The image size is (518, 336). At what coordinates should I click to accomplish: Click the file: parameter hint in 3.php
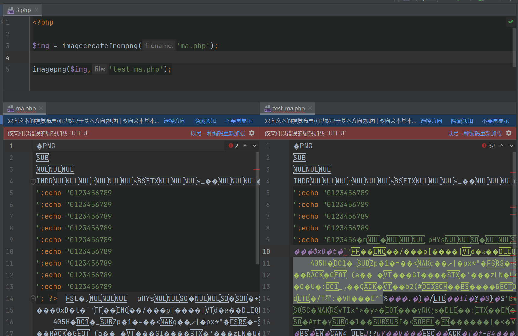pyautogui.click(x=100, y=69)
